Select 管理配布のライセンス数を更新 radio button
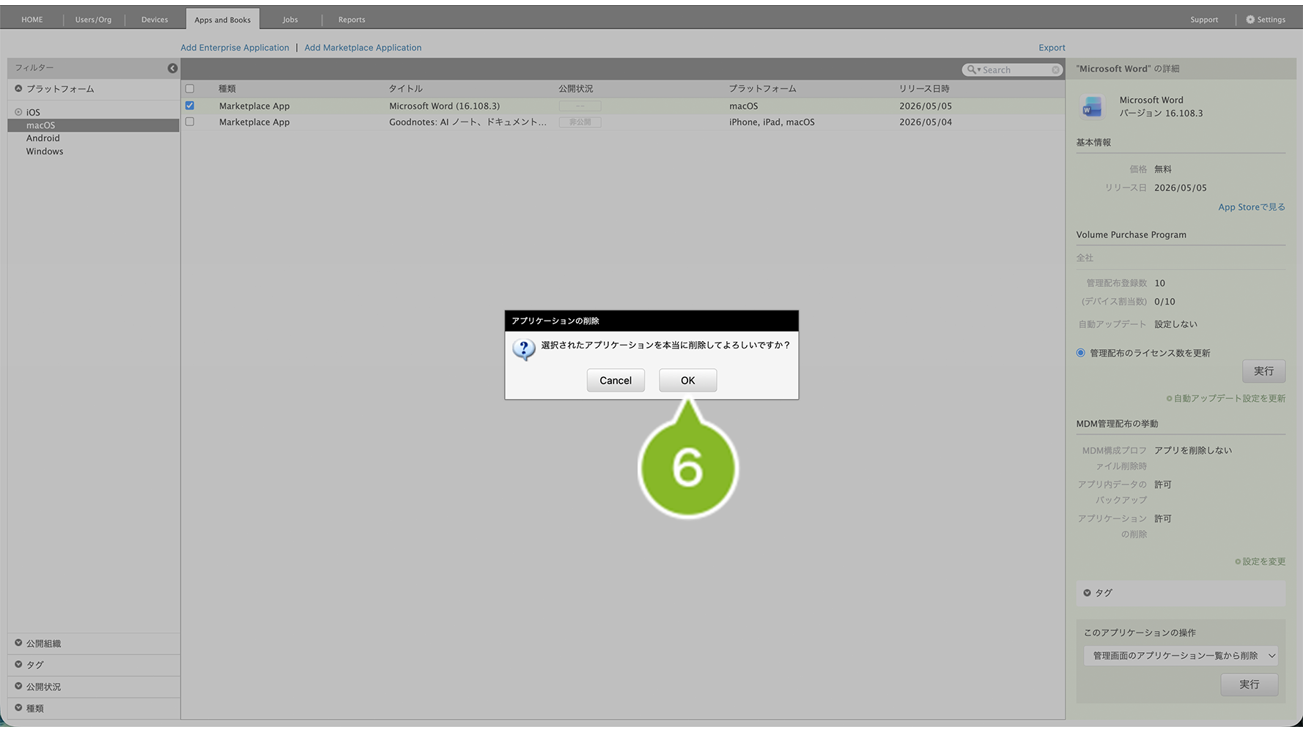This screenshot has width=1303, height=732. point(1080,353)
